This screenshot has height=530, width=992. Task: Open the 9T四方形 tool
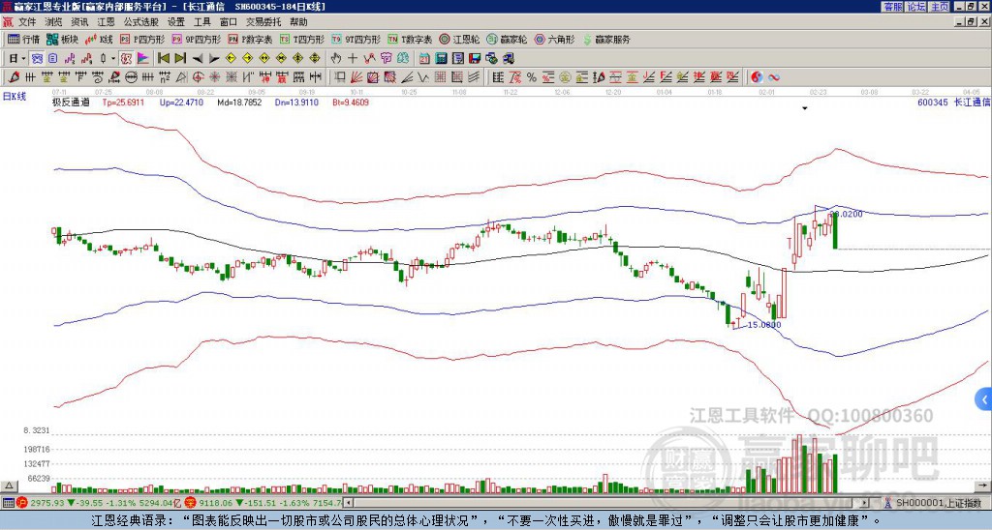click(356, 39)
